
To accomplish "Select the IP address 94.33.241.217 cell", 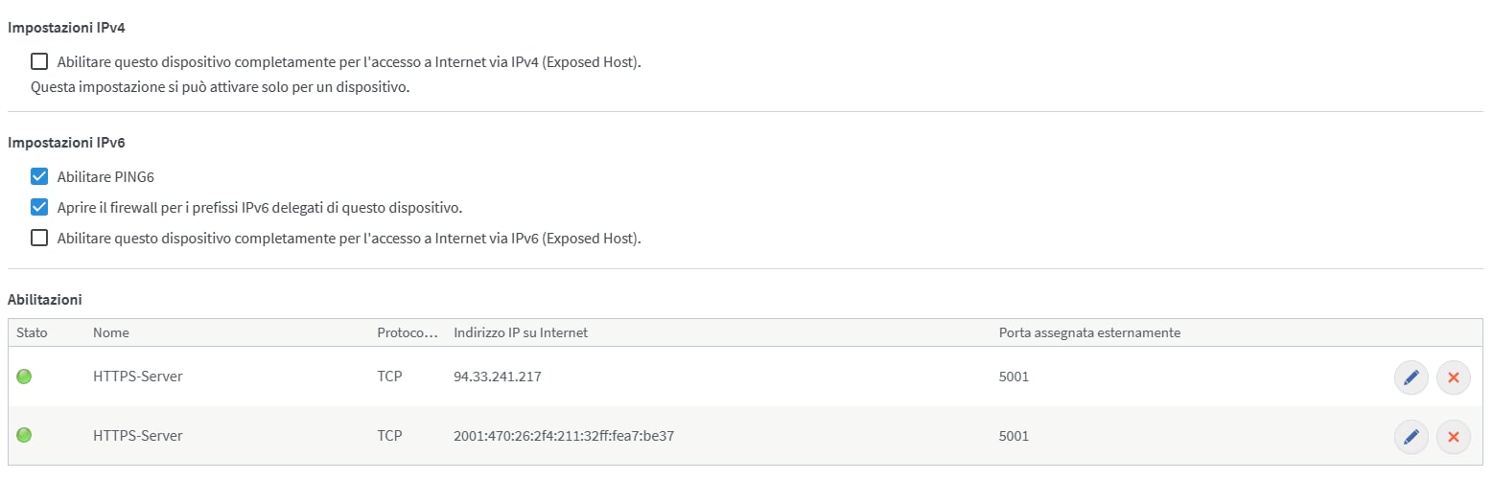I will 498,377.
